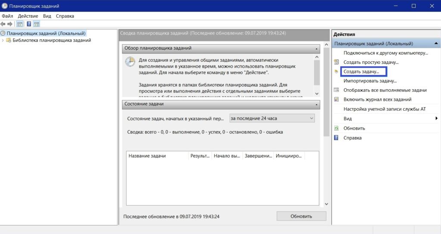This screenshot has width=441, height=234.
Task: Click the Результ... column header
Action: [200, 156]
